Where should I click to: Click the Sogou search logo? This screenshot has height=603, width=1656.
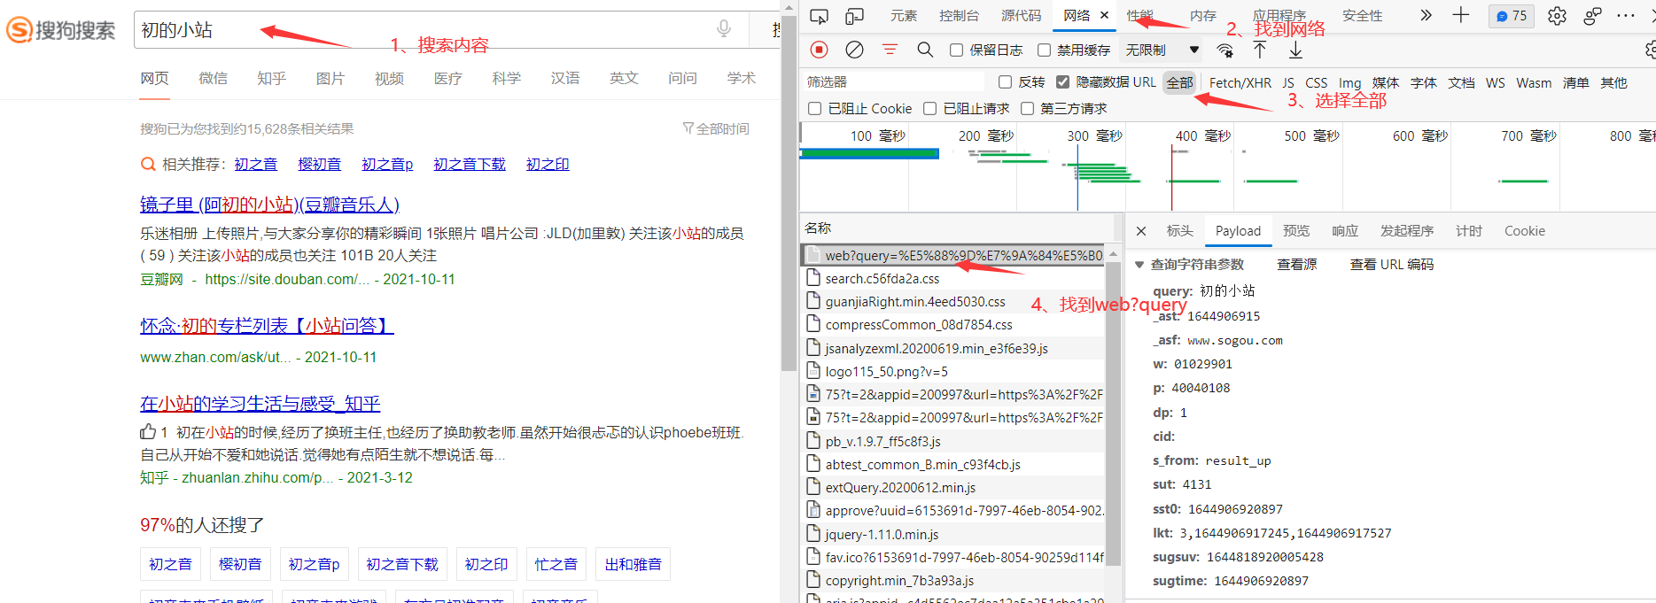pos(61,30)
